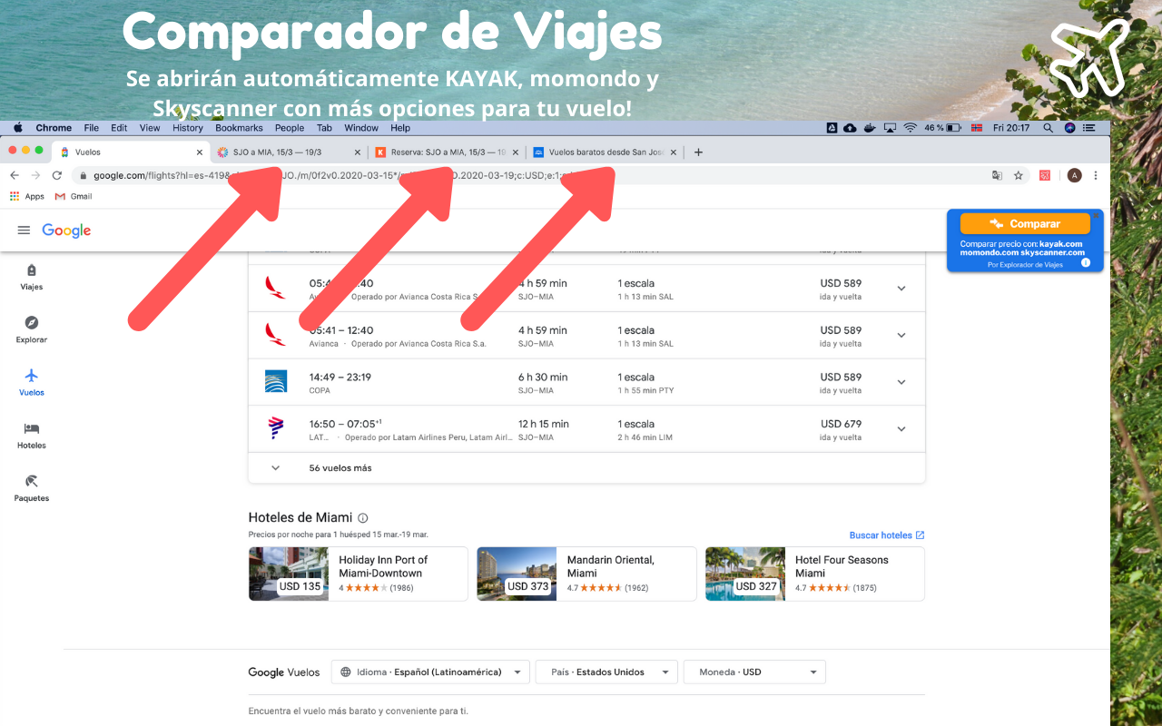Expand the 56 vuelos más chevron
Viewport: 1162px width, 726px height.
point(276,468)
